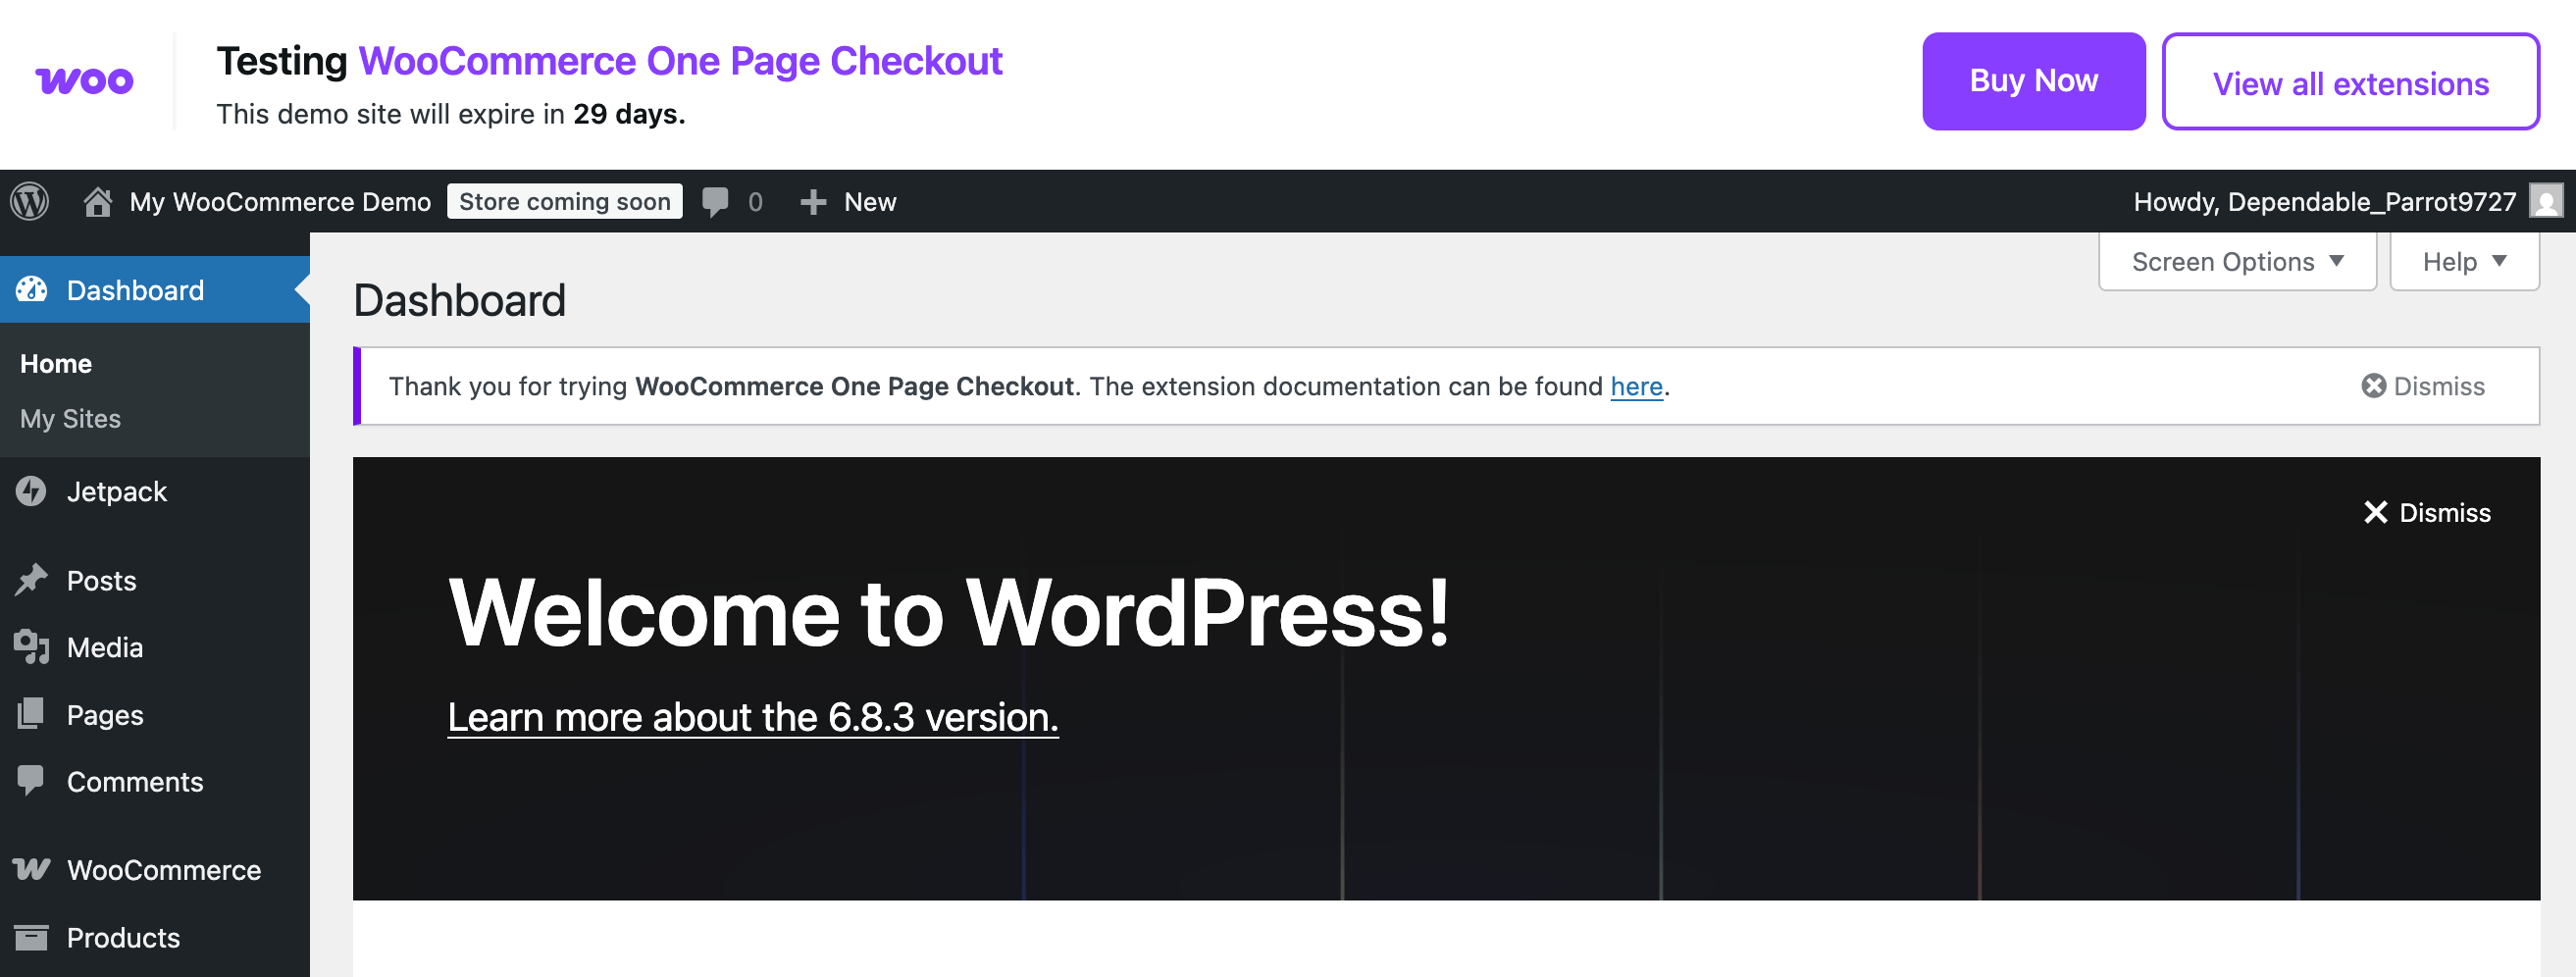Click the user avatar icon
This screenshot has width=2576, height=977.
pyautogui.click(x=2545, y=201)
